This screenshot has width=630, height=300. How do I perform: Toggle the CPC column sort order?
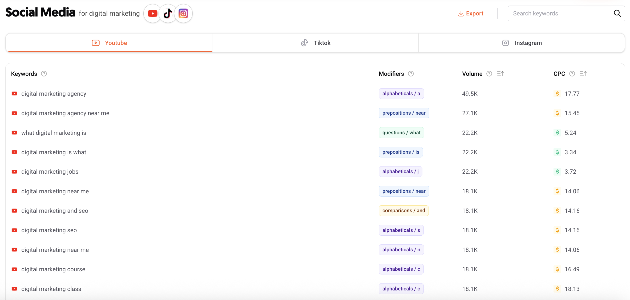pos(583,74)
